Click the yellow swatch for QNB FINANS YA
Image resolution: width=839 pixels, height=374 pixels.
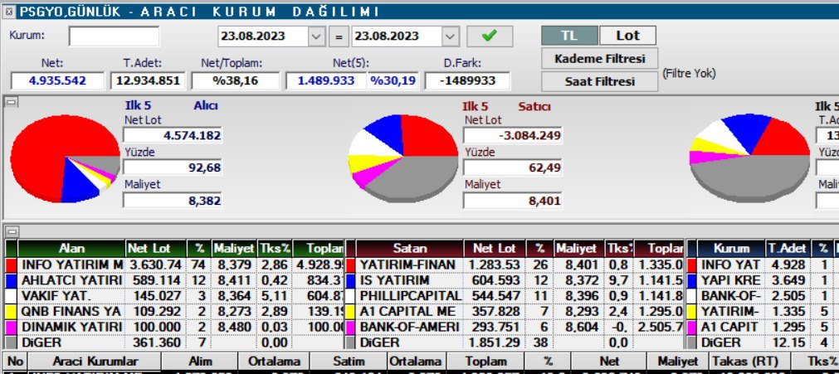coord(12,312)
